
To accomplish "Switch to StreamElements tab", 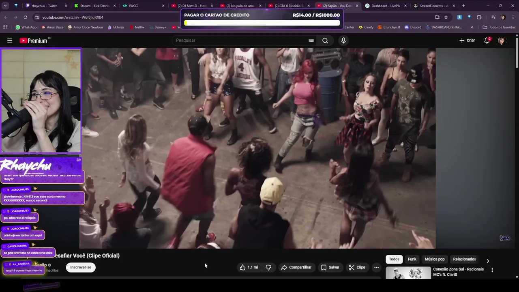I will click(x=434, y=6).
